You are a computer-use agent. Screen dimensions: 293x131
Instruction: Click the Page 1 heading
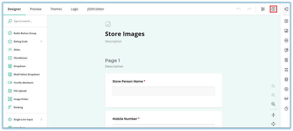point(113,61)
